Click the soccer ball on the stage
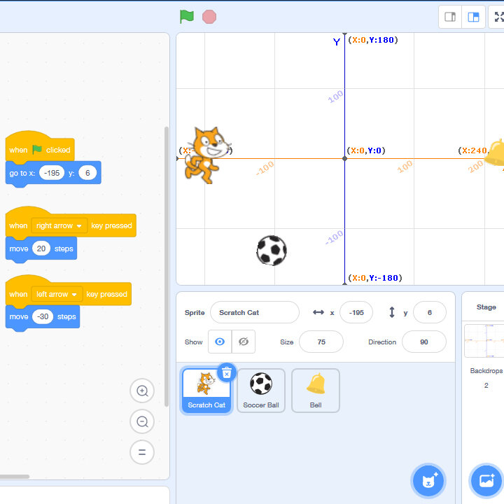Image resolution: width=504 pixels, height=504 pixels. pos(272,251)
